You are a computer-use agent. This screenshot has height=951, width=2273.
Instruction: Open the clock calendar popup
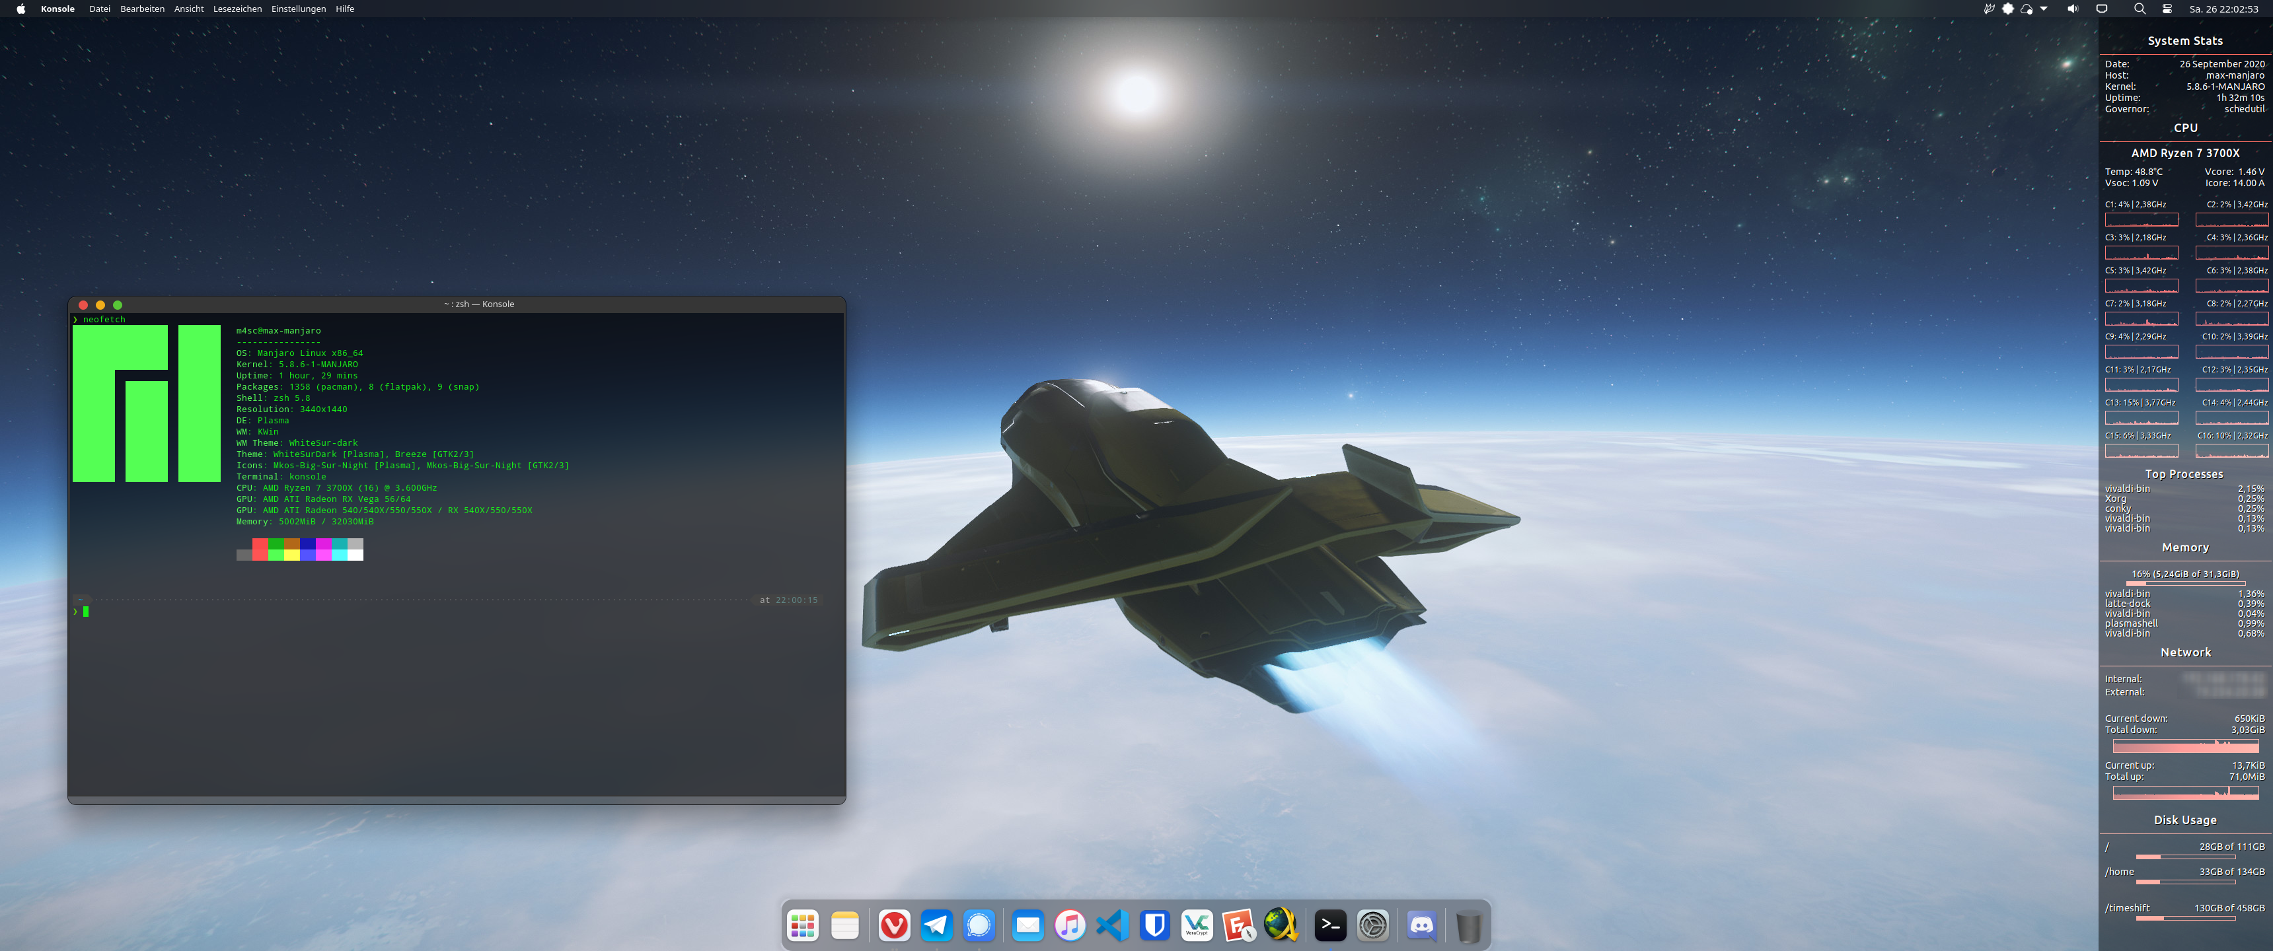point(2223,9)
